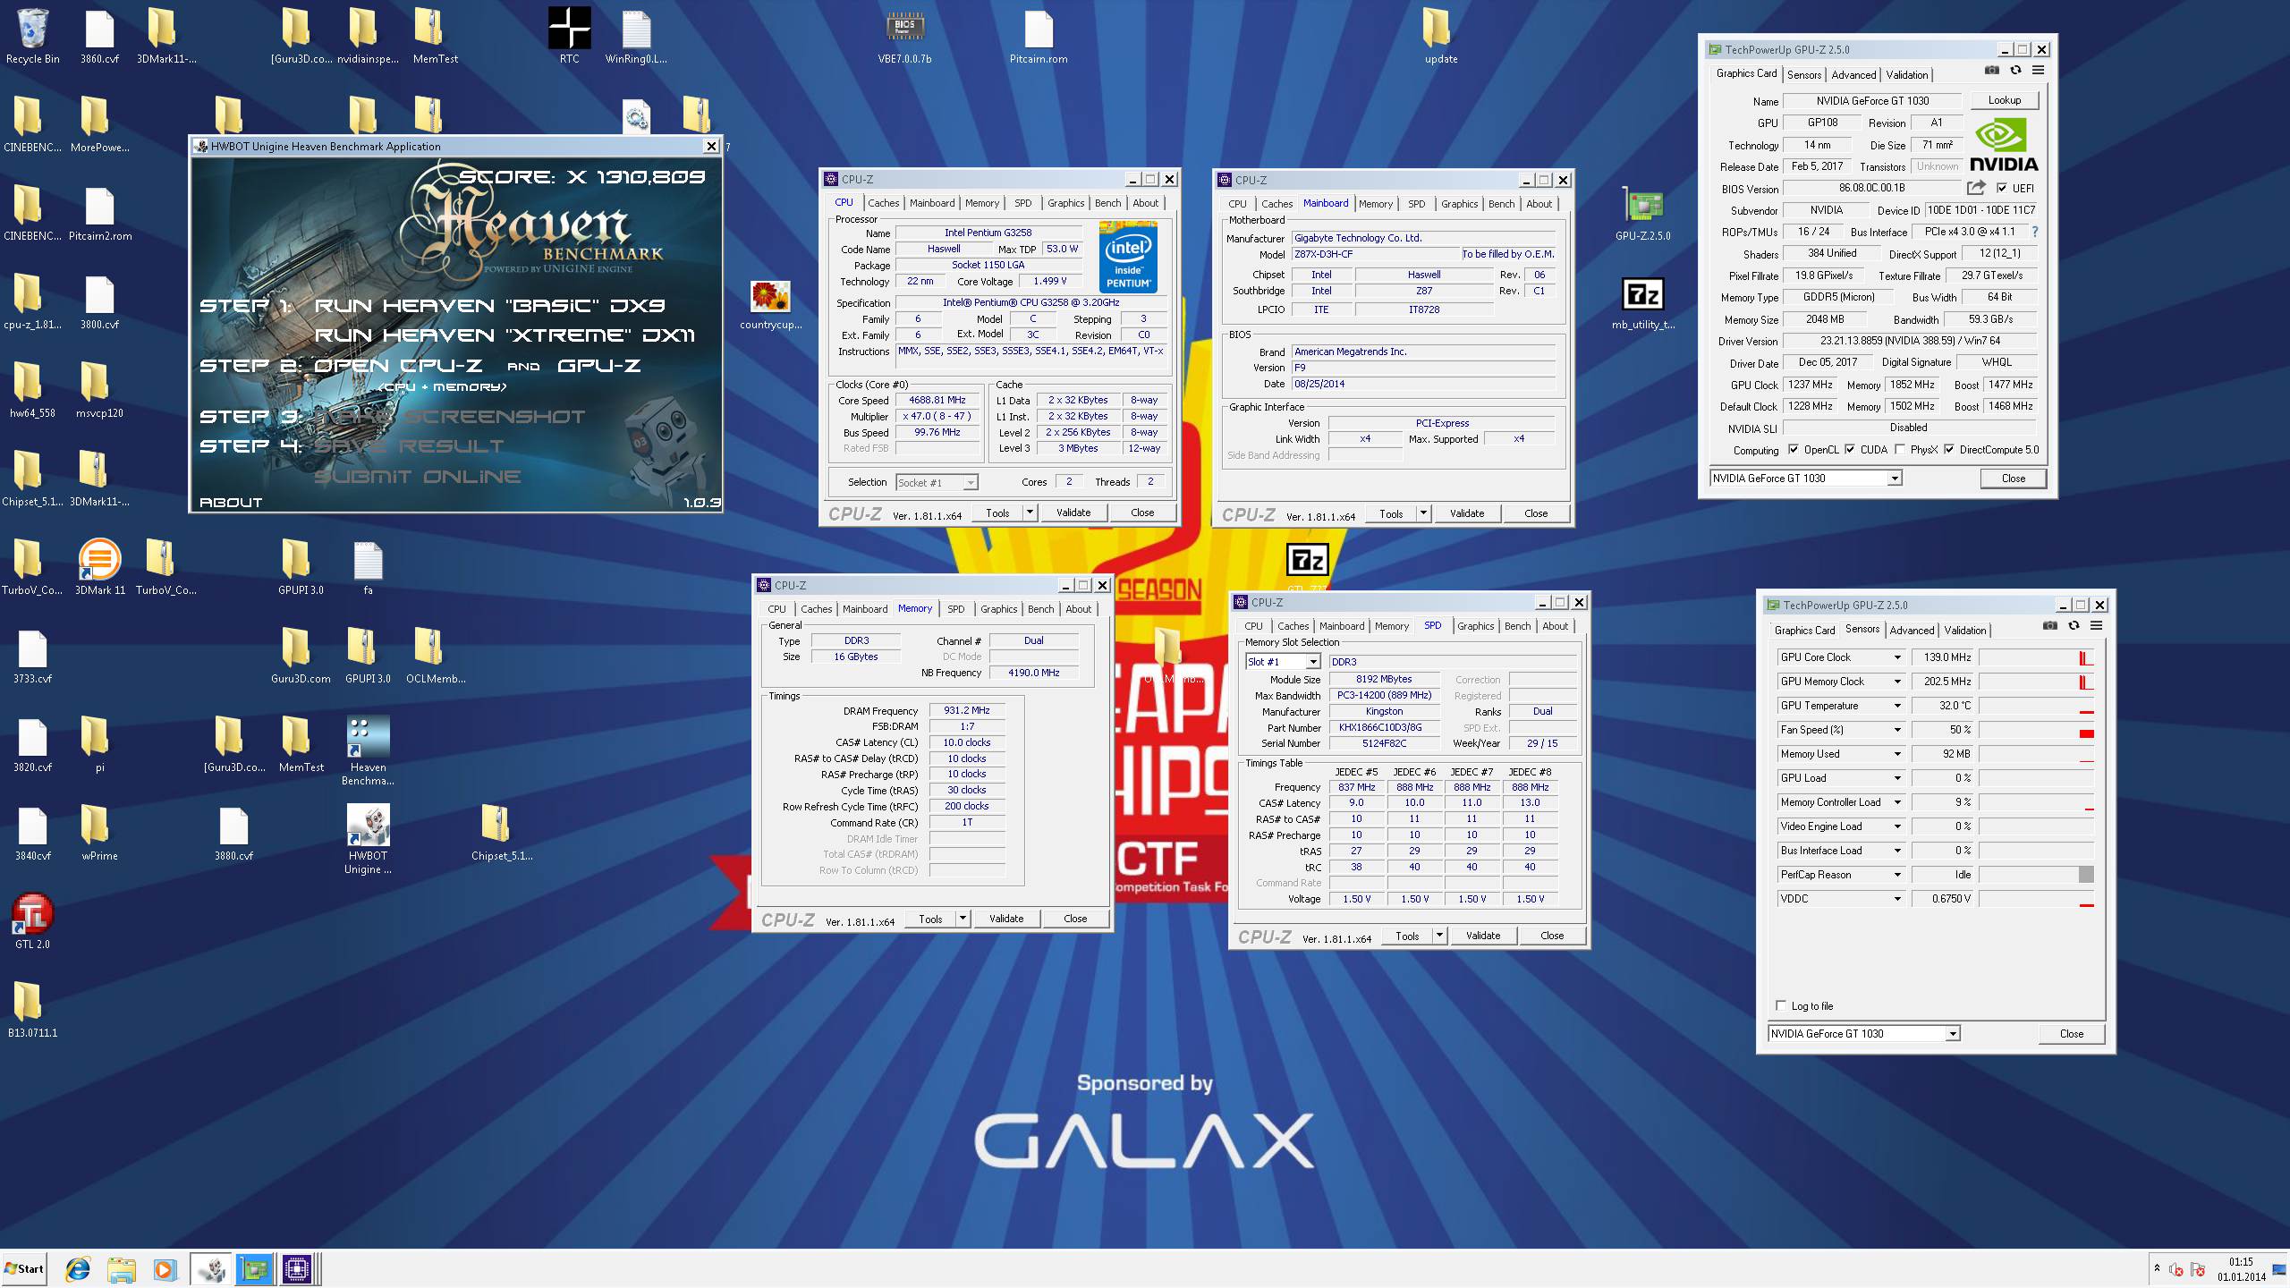Click ABOUT in the HWBOT Heaven window

[x=231, y=503]
